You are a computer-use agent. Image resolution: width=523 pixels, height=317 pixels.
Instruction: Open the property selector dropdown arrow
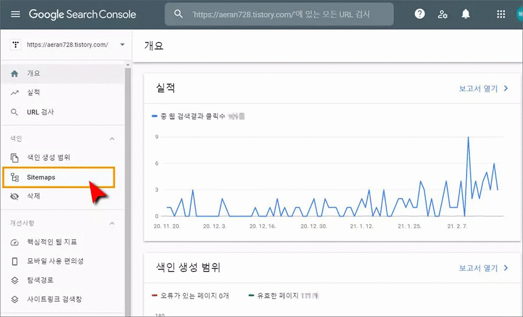click(x=123, y=45)
